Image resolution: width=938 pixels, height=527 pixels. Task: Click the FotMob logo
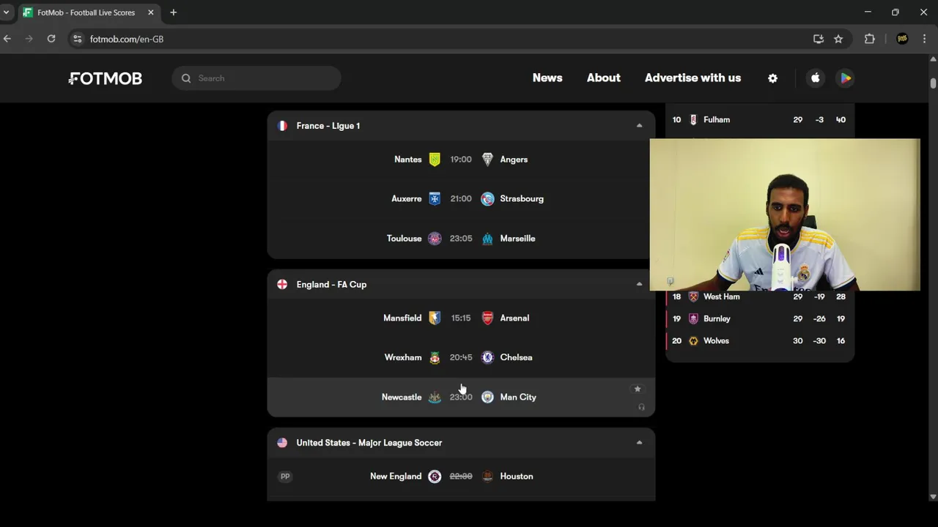coord(106,78)
